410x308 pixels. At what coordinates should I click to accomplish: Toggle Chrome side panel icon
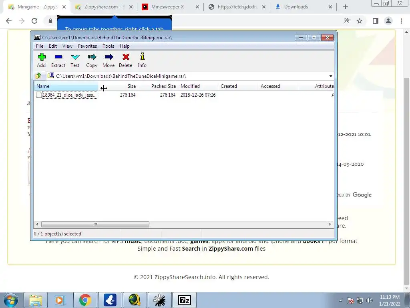pos(376,21)
